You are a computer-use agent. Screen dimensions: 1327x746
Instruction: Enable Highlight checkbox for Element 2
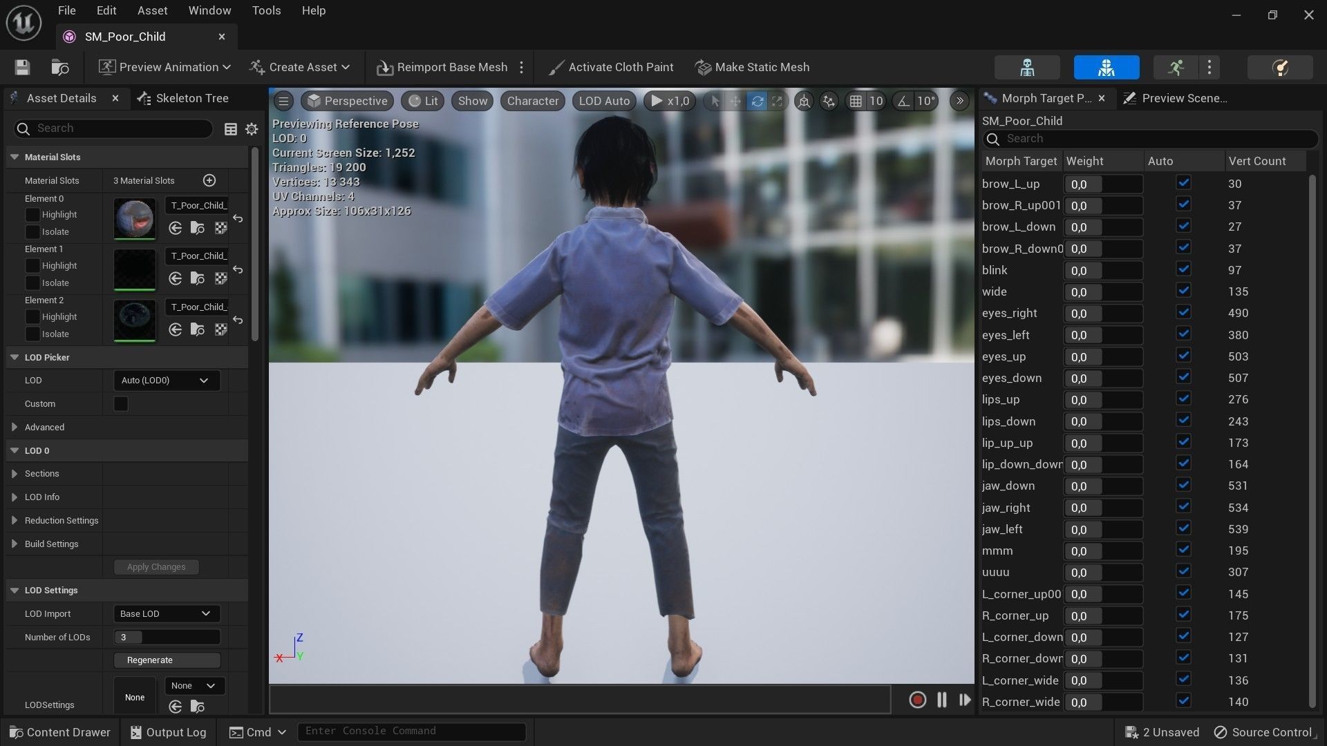pyautogui.click(x=32, y=316)
